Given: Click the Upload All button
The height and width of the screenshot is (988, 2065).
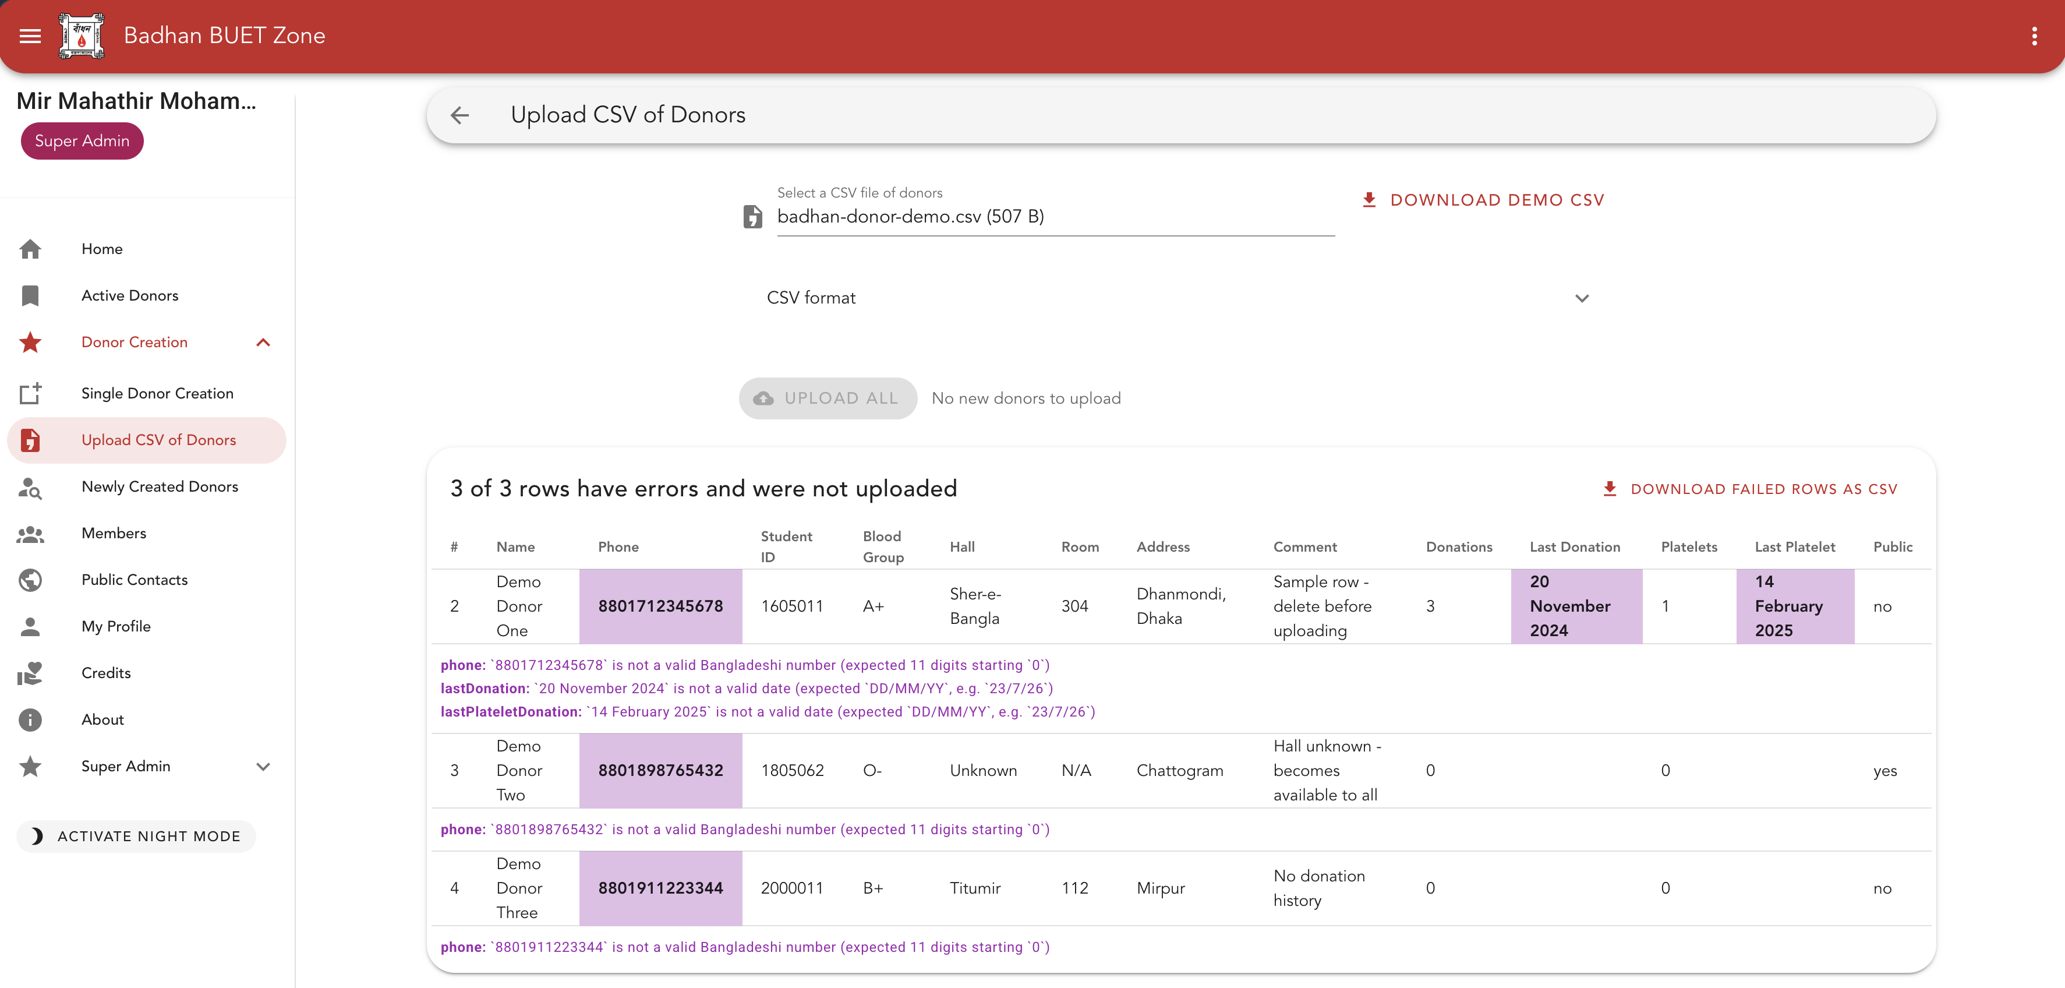Looking at the screenshot, I should 828,398.
